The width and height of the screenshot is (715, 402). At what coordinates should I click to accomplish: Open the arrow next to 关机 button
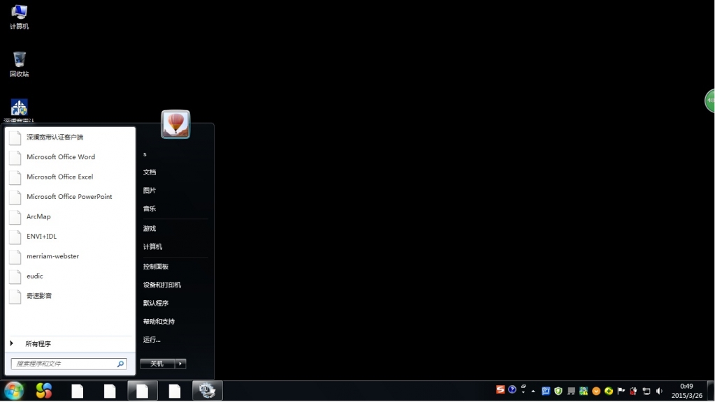coord(181,364)
